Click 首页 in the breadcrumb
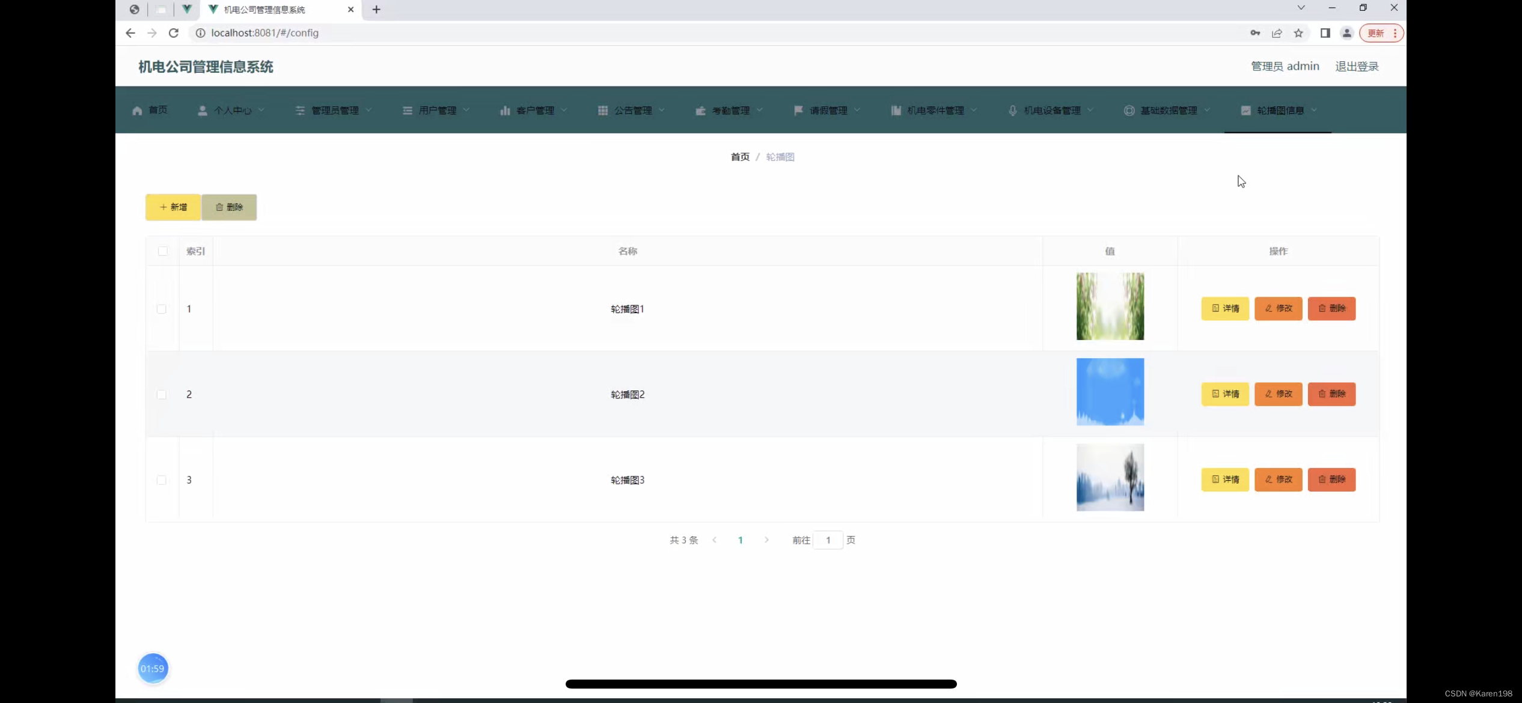The width and height of the screenshot is (1522, 703). pos(740,157)
